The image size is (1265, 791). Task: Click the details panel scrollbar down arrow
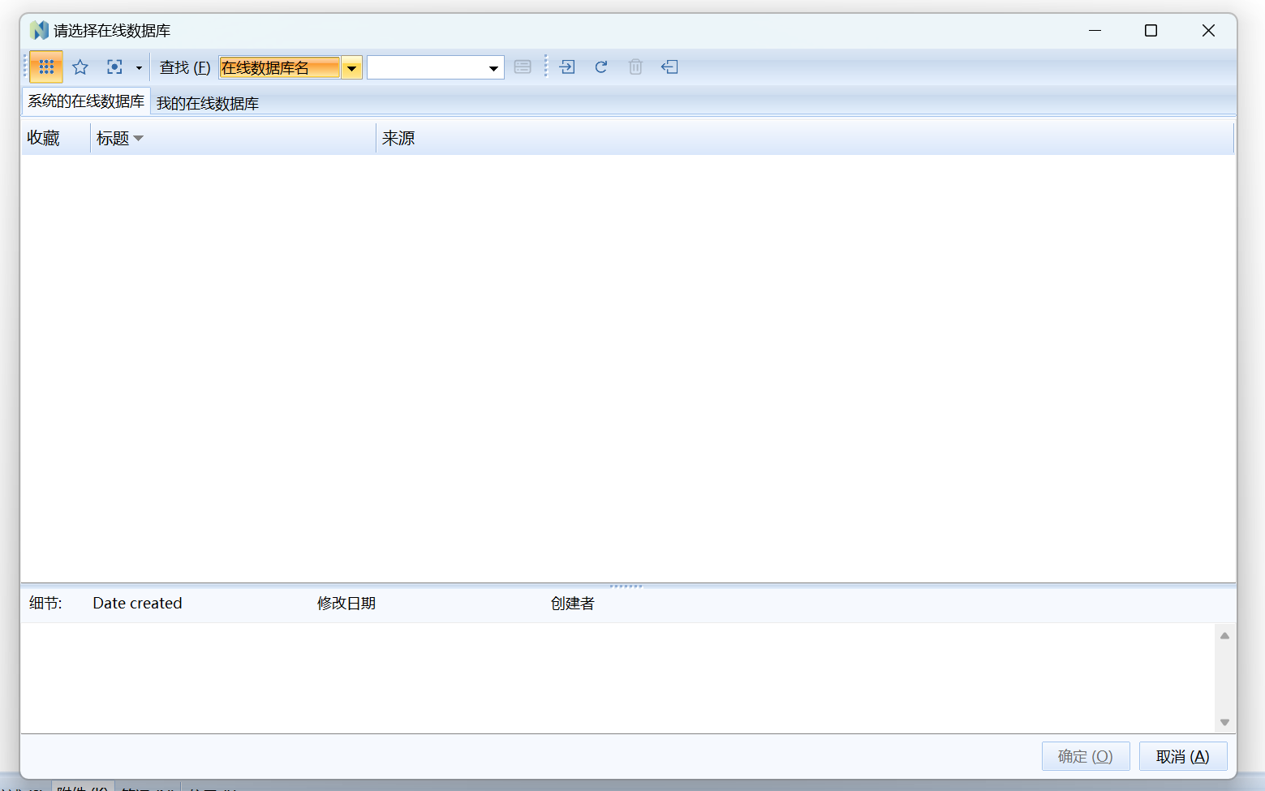(1224, 722)
